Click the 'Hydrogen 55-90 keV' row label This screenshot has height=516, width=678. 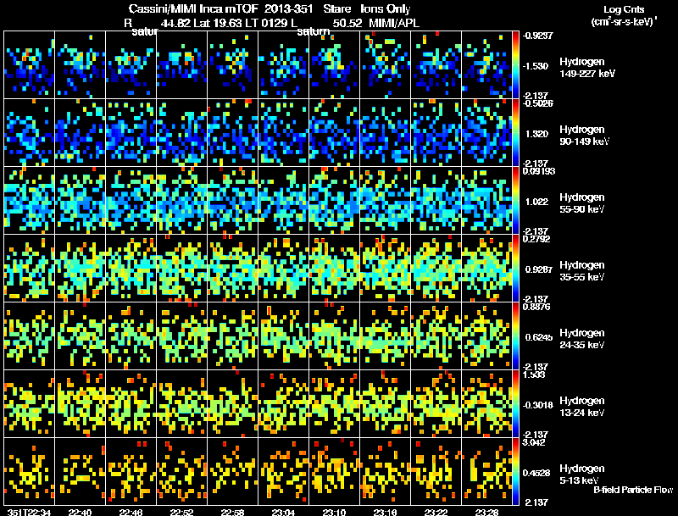(x=582, y=203)
